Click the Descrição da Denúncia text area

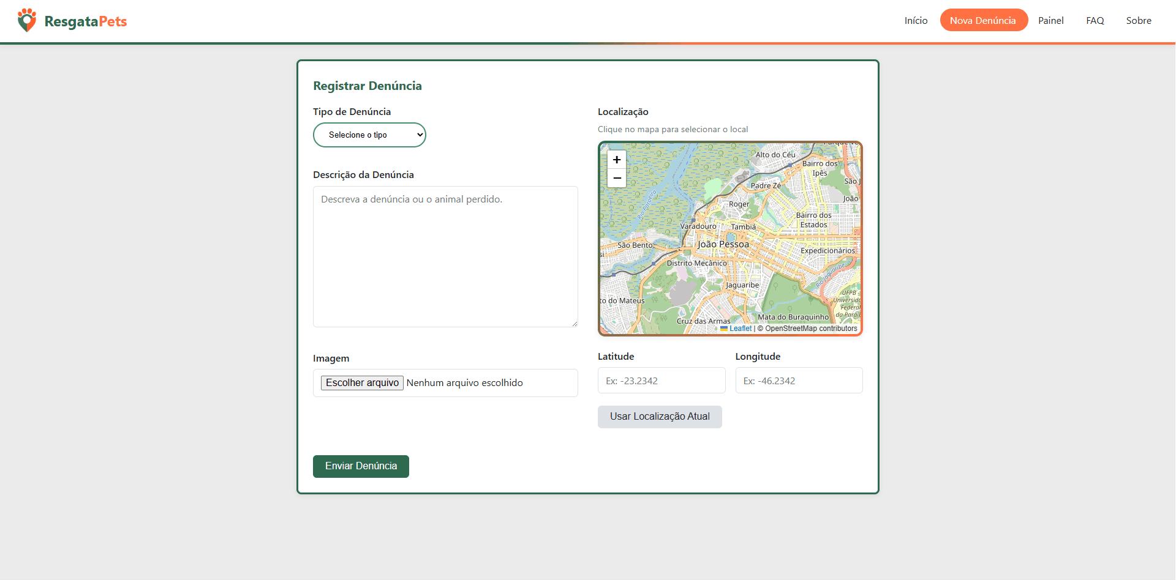tap(445, 256)
